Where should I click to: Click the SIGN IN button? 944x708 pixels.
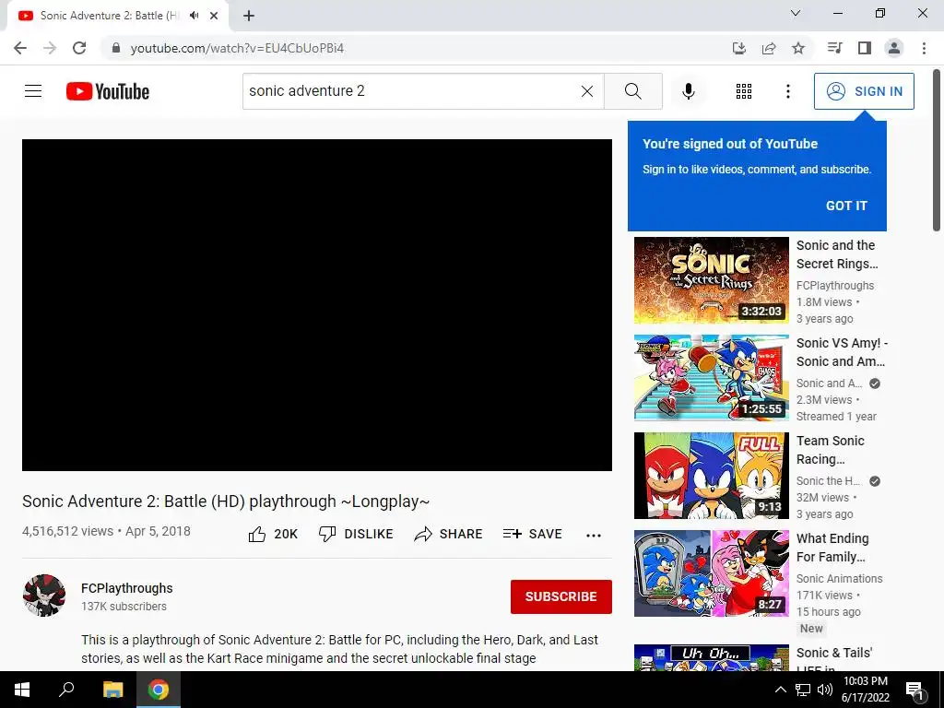tap(864, 91)
